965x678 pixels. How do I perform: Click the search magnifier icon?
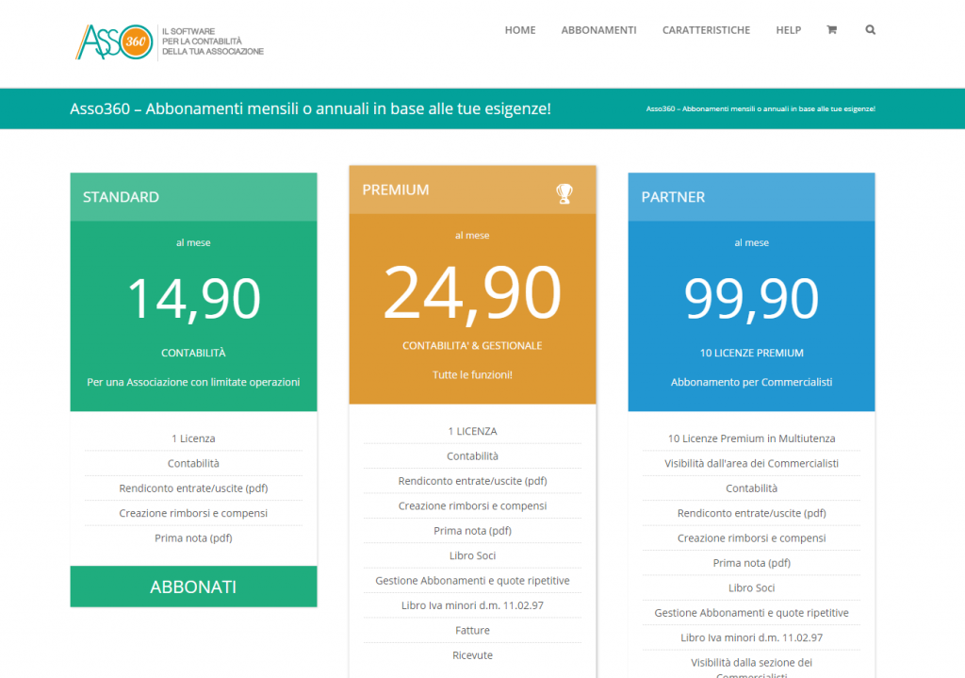point(870,29)
